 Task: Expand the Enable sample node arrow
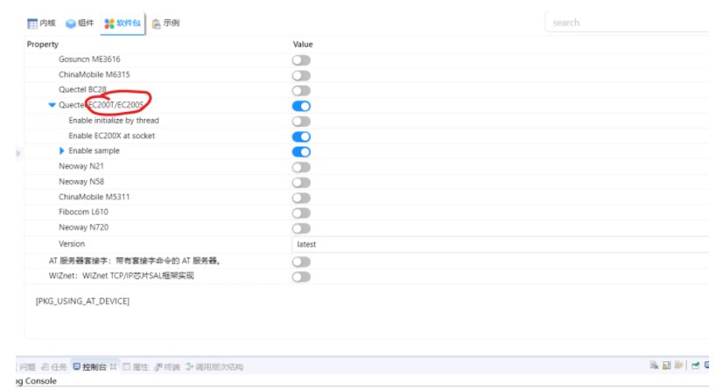(61, 150)
